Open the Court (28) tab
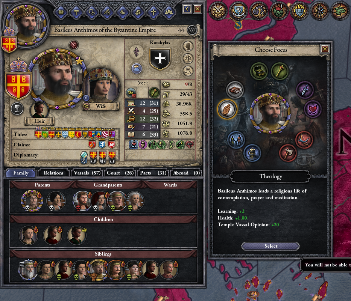 tap(120, 173)
